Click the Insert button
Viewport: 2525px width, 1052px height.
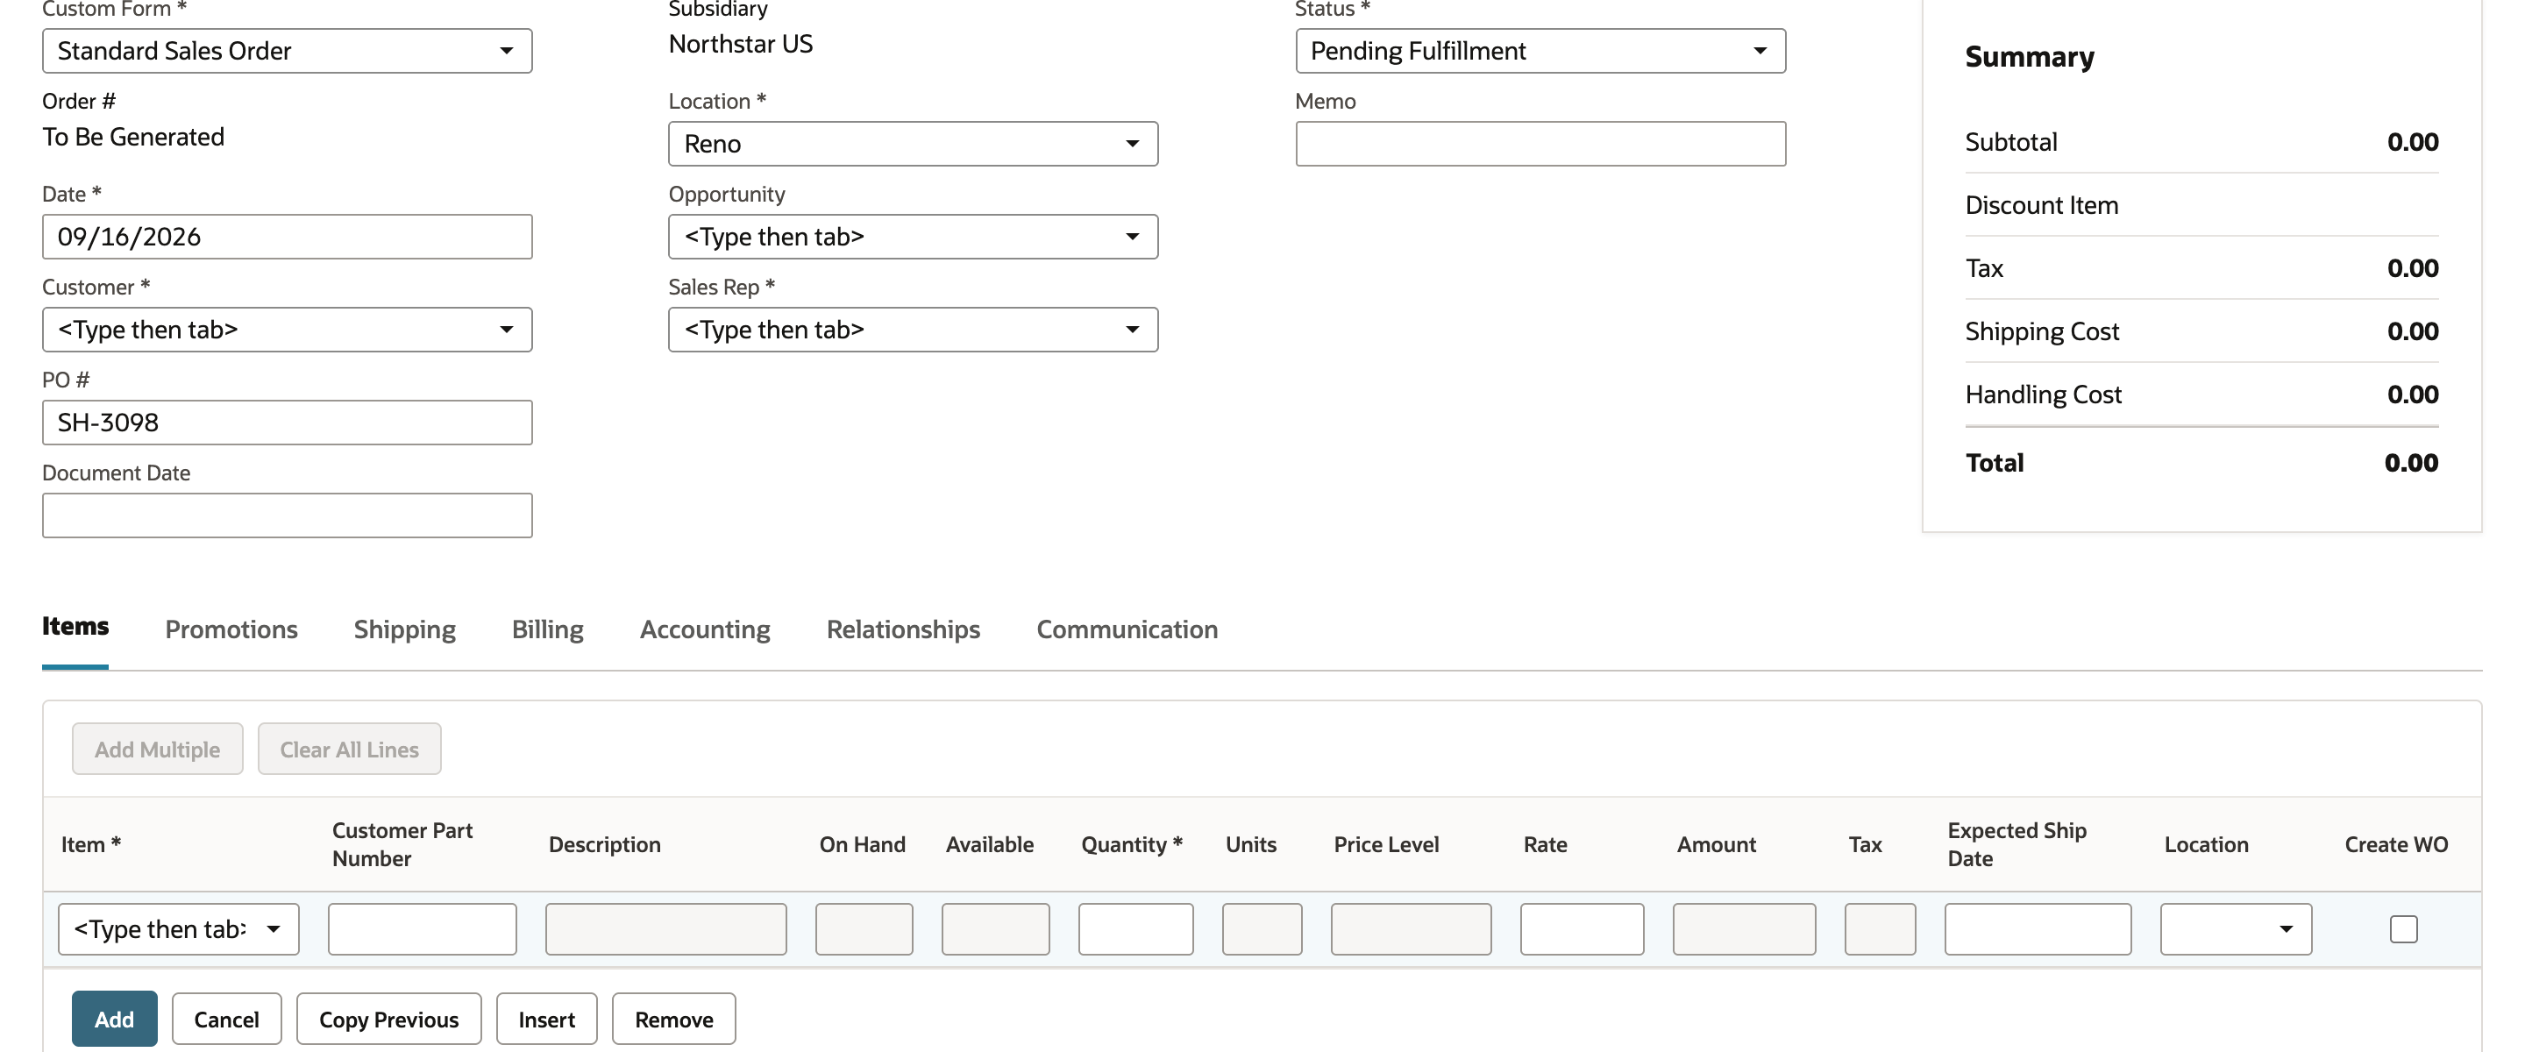click(x=546, y=1020)
